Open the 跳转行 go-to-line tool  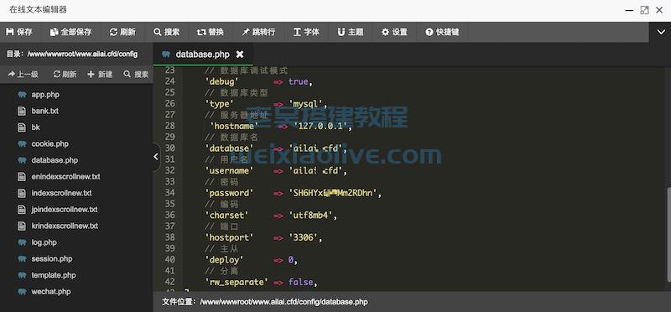click(x=258, y=32)
